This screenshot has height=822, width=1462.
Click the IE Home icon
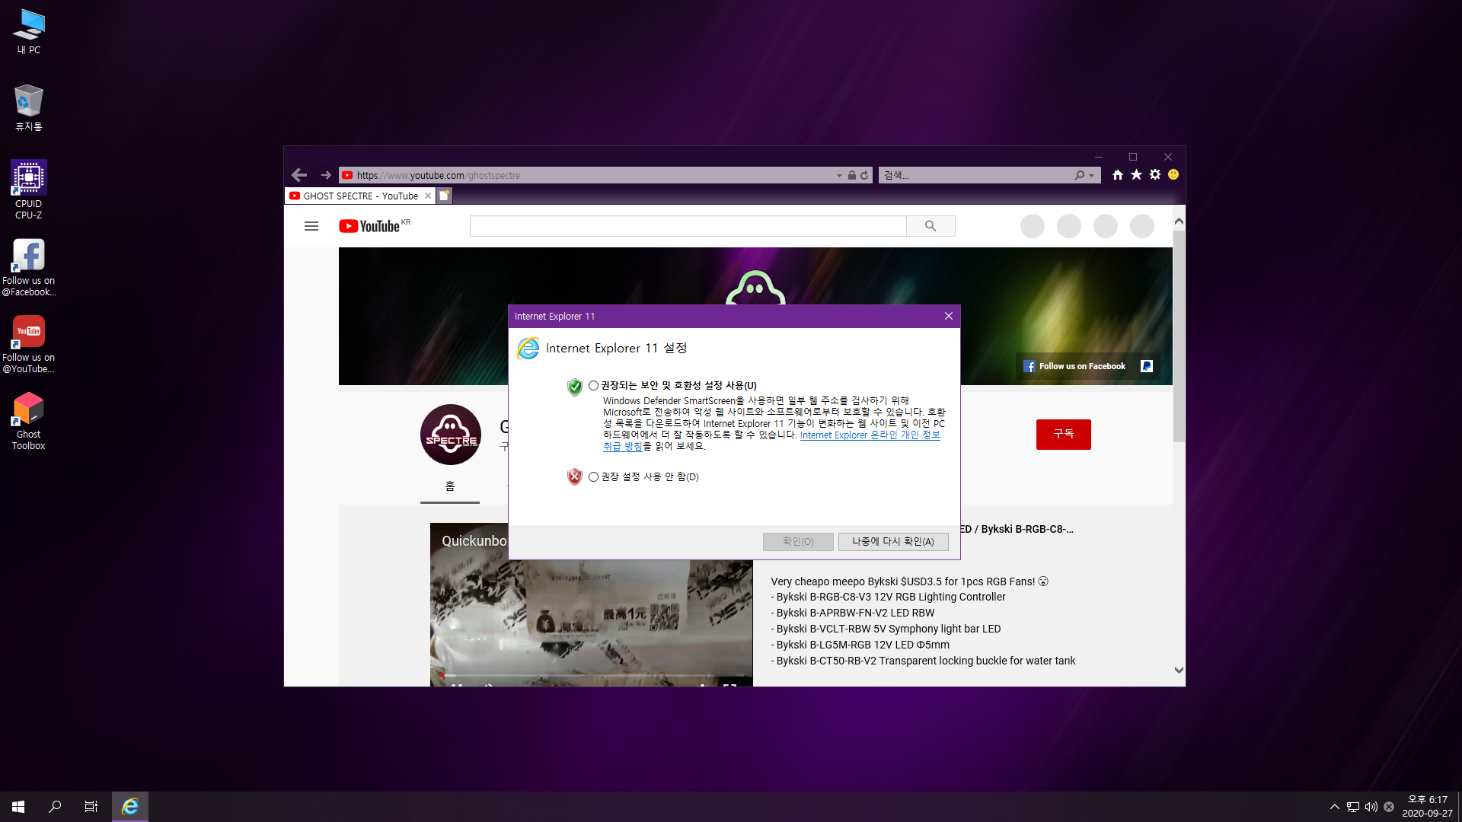point(1117,175)
